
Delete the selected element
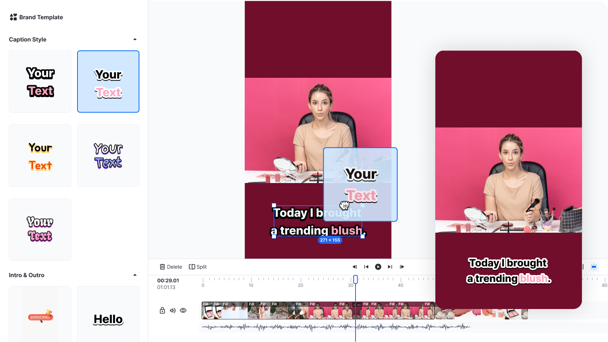pos(171,267)
